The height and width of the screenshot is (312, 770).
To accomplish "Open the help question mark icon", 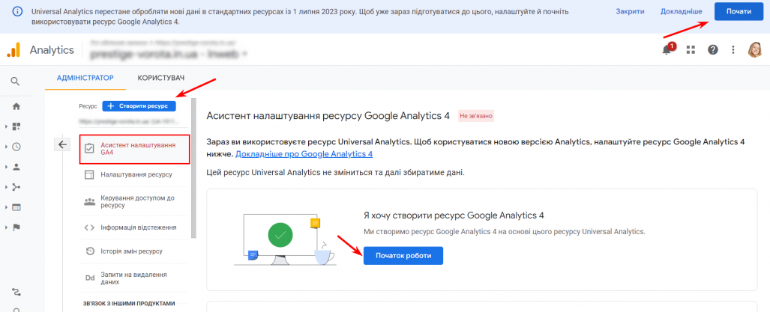I will pos(713,49).
